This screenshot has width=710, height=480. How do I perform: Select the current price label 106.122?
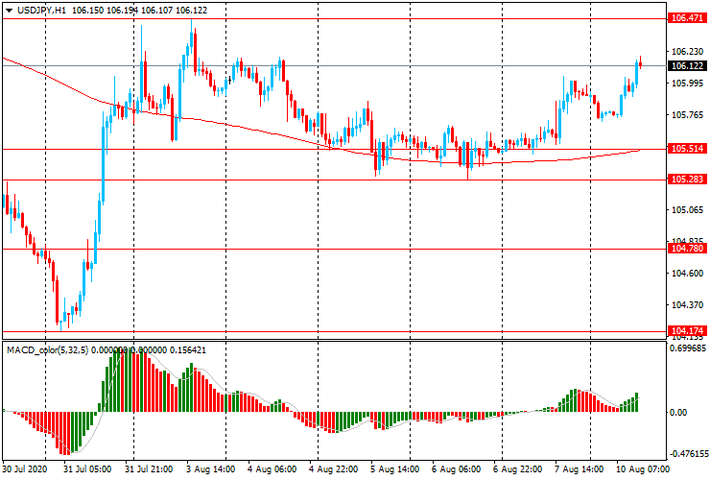(x=687, y=66)
